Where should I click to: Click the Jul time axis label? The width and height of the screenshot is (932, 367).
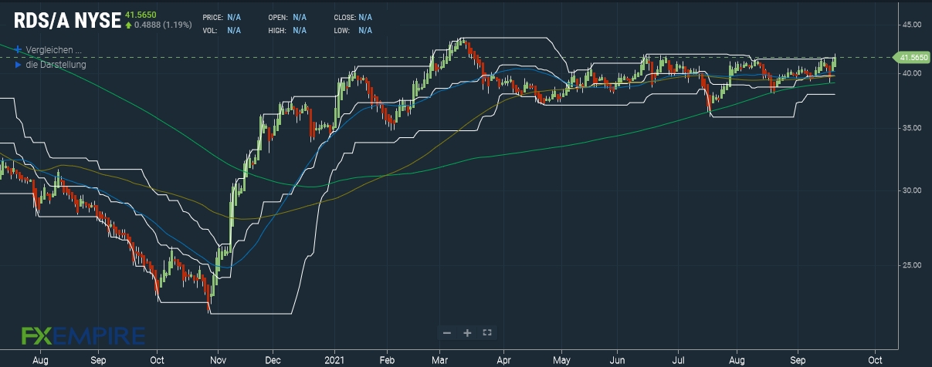point(679,360)
